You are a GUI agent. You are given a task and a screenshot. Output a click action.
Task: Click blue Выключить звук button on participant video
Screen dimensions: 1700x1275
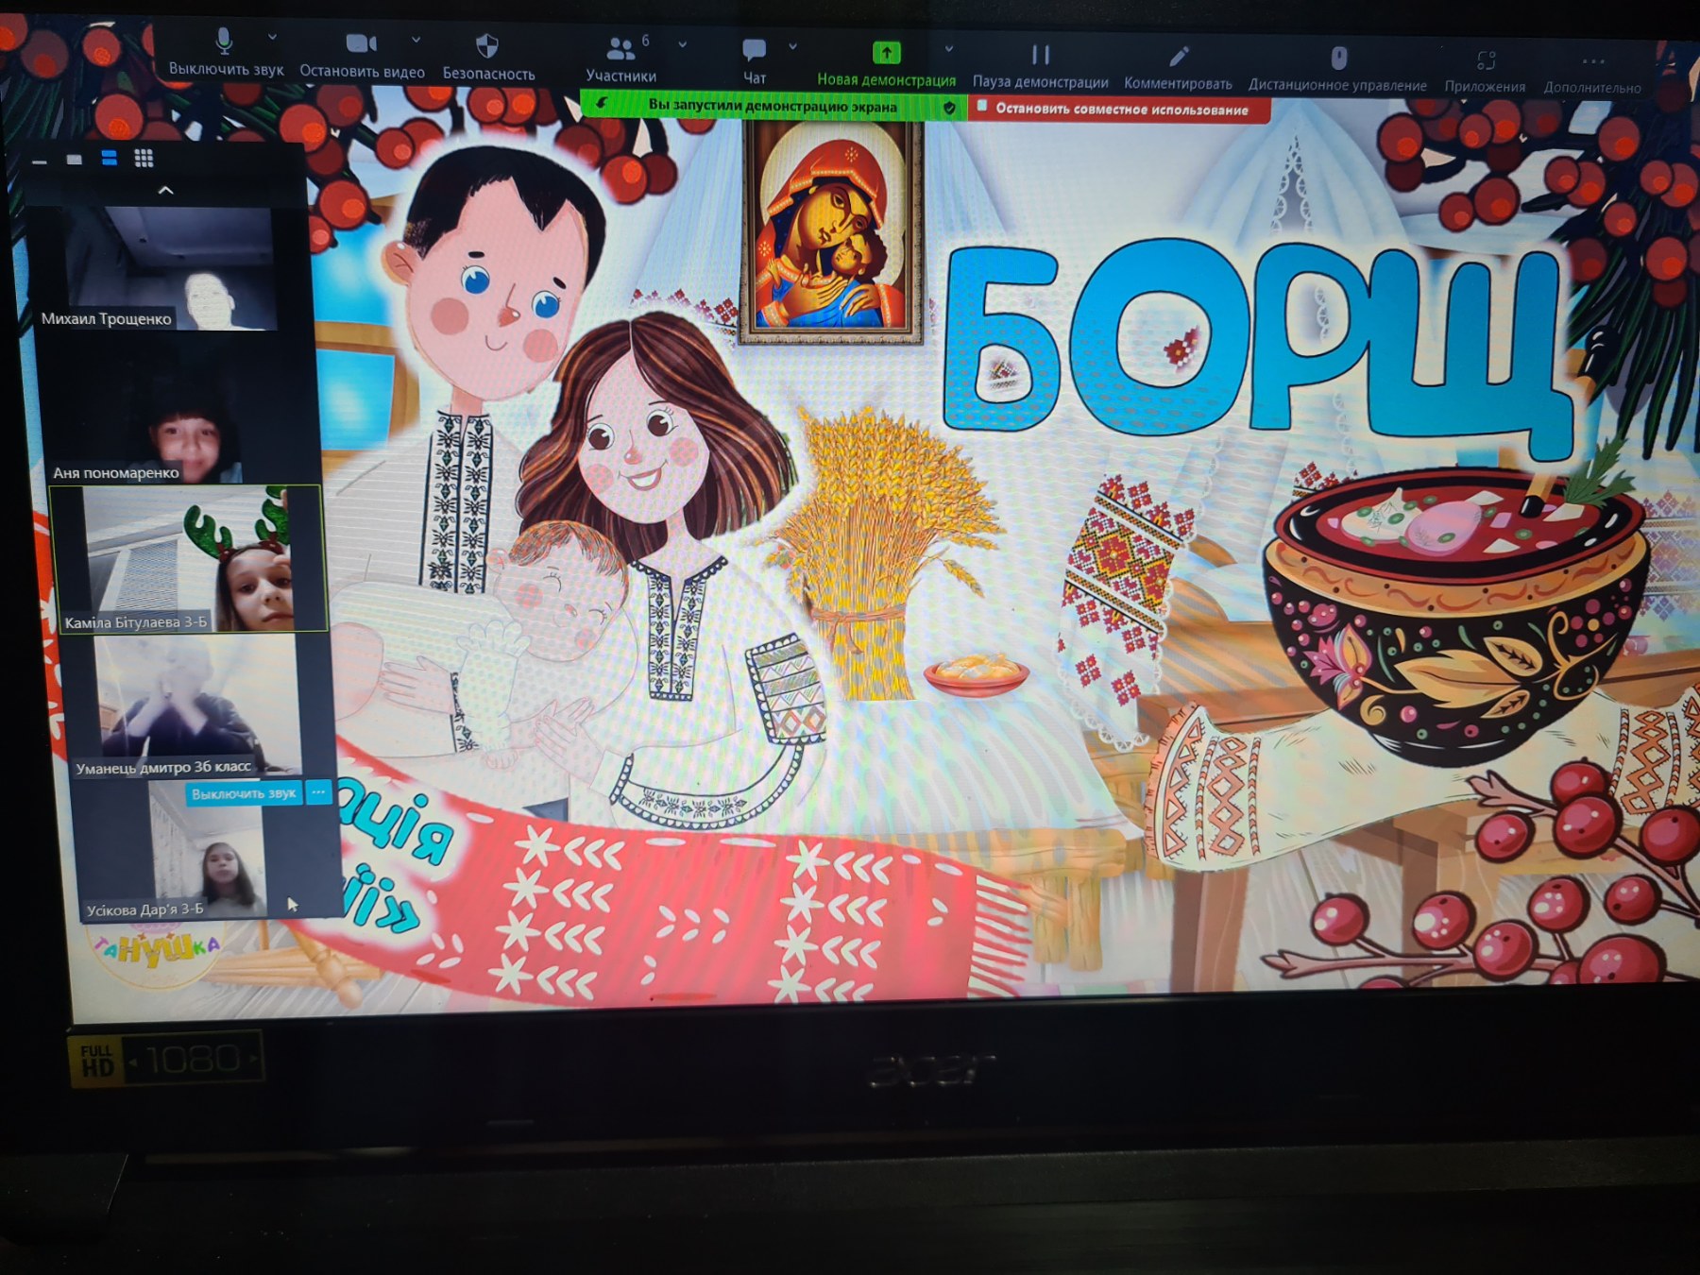[244, 794]
